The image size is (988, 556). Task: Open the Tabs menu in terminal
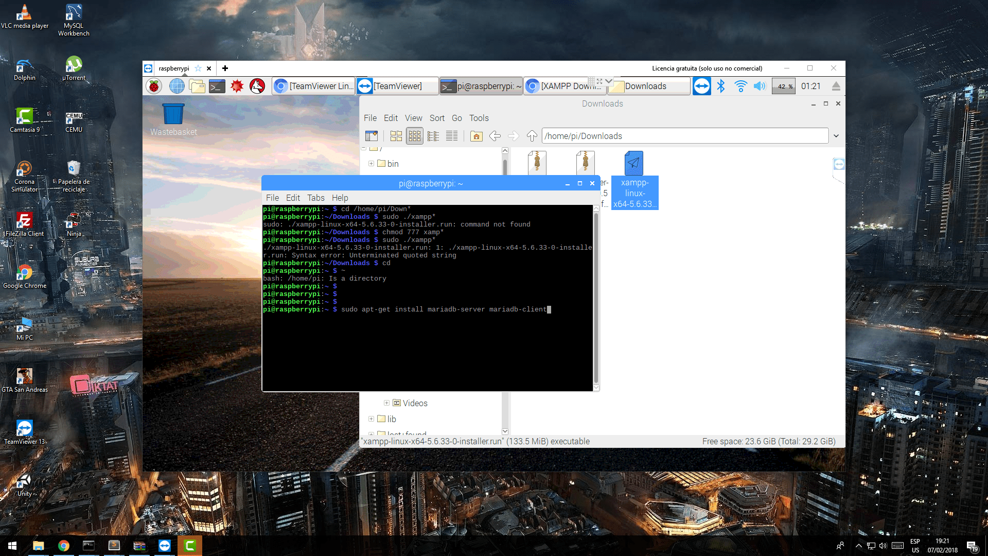(315, 198)
